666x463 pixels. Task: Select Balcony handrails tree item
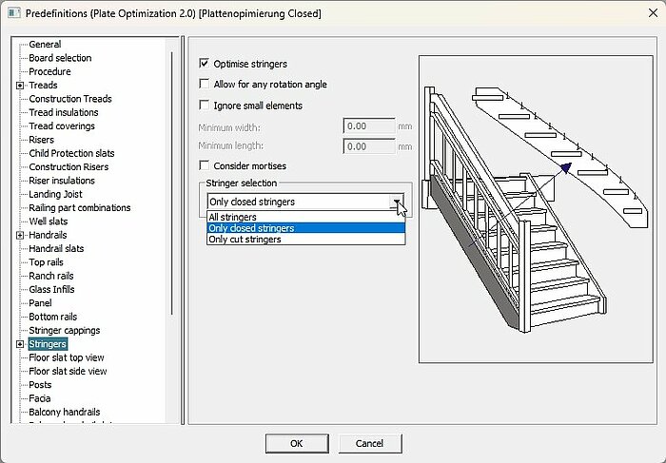pyautogui.click(x=64, y=412)
